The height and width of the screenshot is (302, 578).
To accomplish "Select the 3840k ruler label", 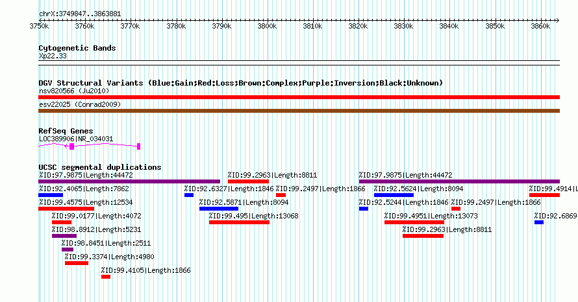I will pos(449,27).
